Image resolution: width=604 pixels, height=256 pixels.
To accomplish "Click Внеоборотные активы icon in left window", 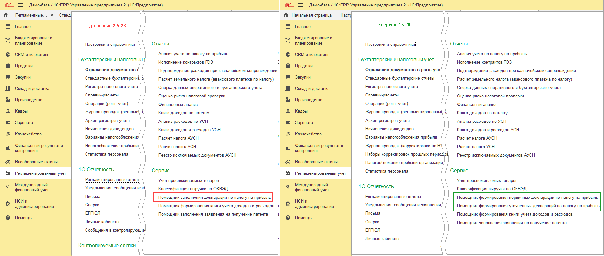I will tap(8, 162).
